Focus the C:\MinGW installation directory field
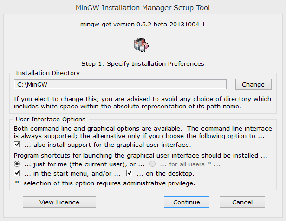Viewport: 286px width, 221px height. tap(120, 84)
